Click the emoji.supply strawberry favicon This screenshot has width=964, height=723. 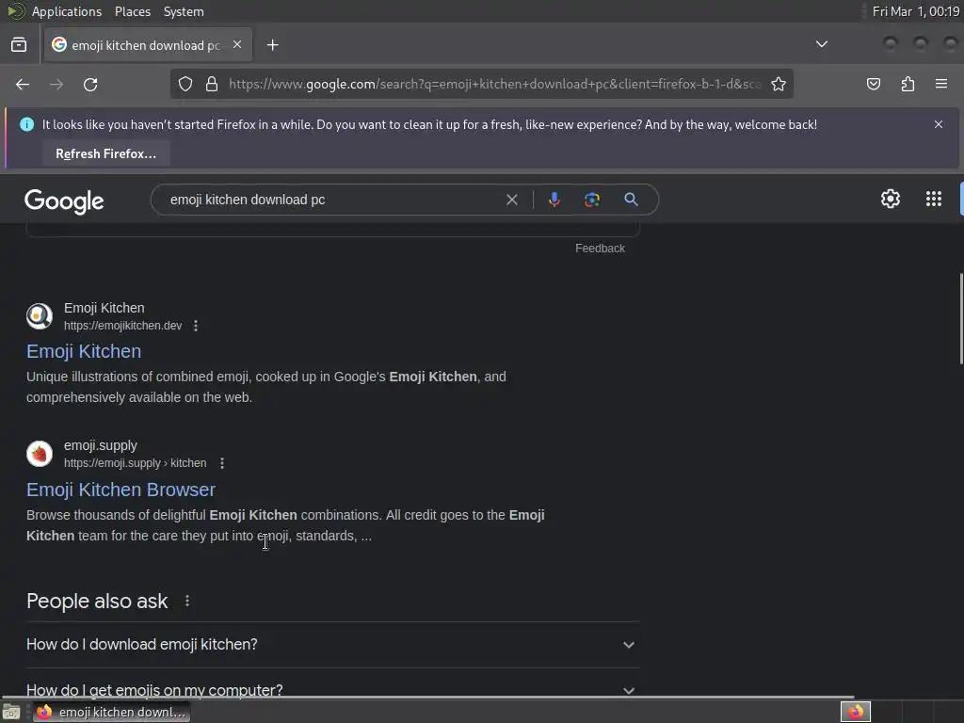40,454
